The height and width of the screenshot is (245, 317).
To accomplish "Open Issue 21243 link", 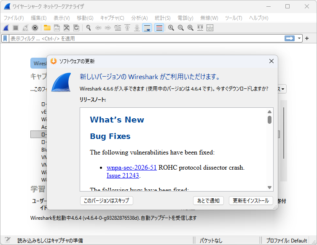I will point(123,176).
